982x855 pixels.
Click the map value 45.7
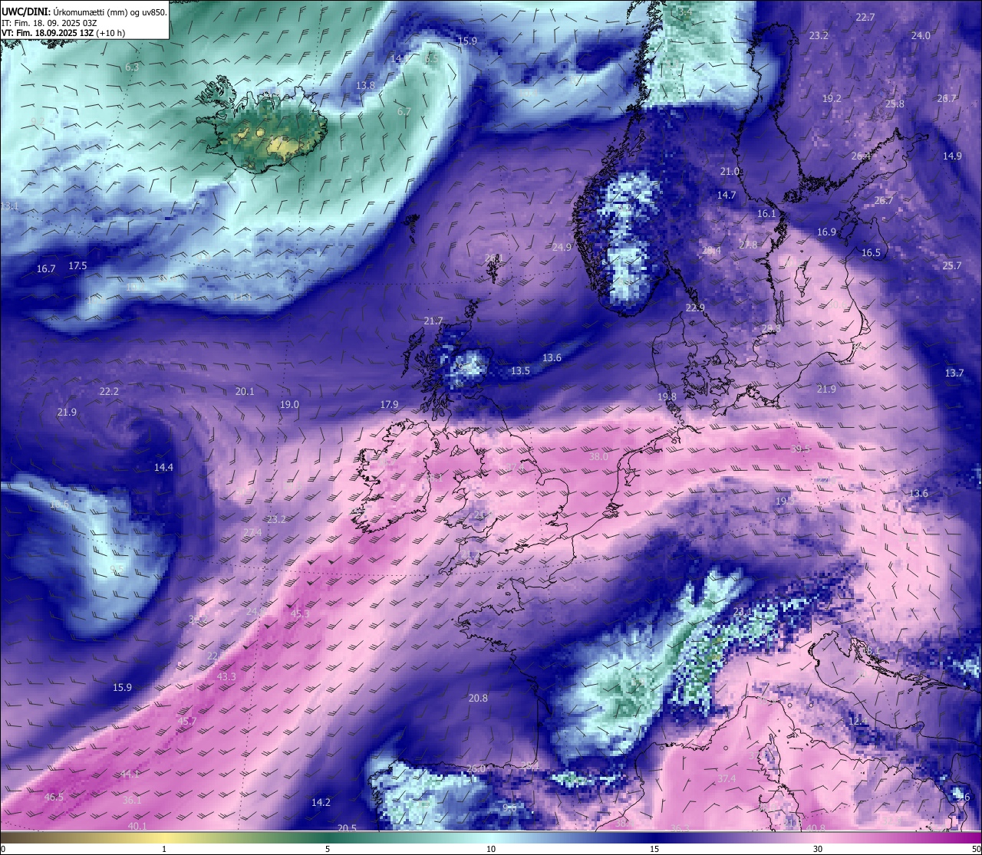click(187, 721)
